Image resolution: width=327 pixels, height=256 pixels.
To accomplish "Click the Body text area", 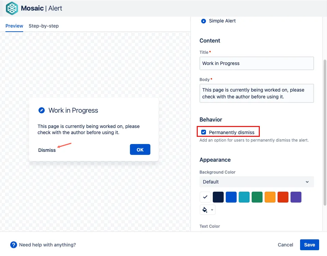I will click(256, 93).
